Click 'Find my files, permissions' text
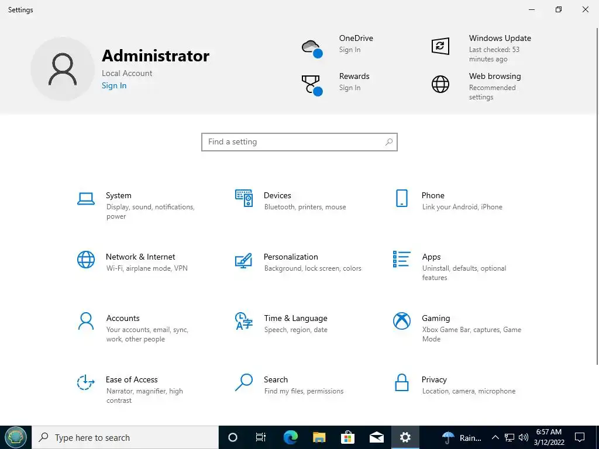 [304, 391]
